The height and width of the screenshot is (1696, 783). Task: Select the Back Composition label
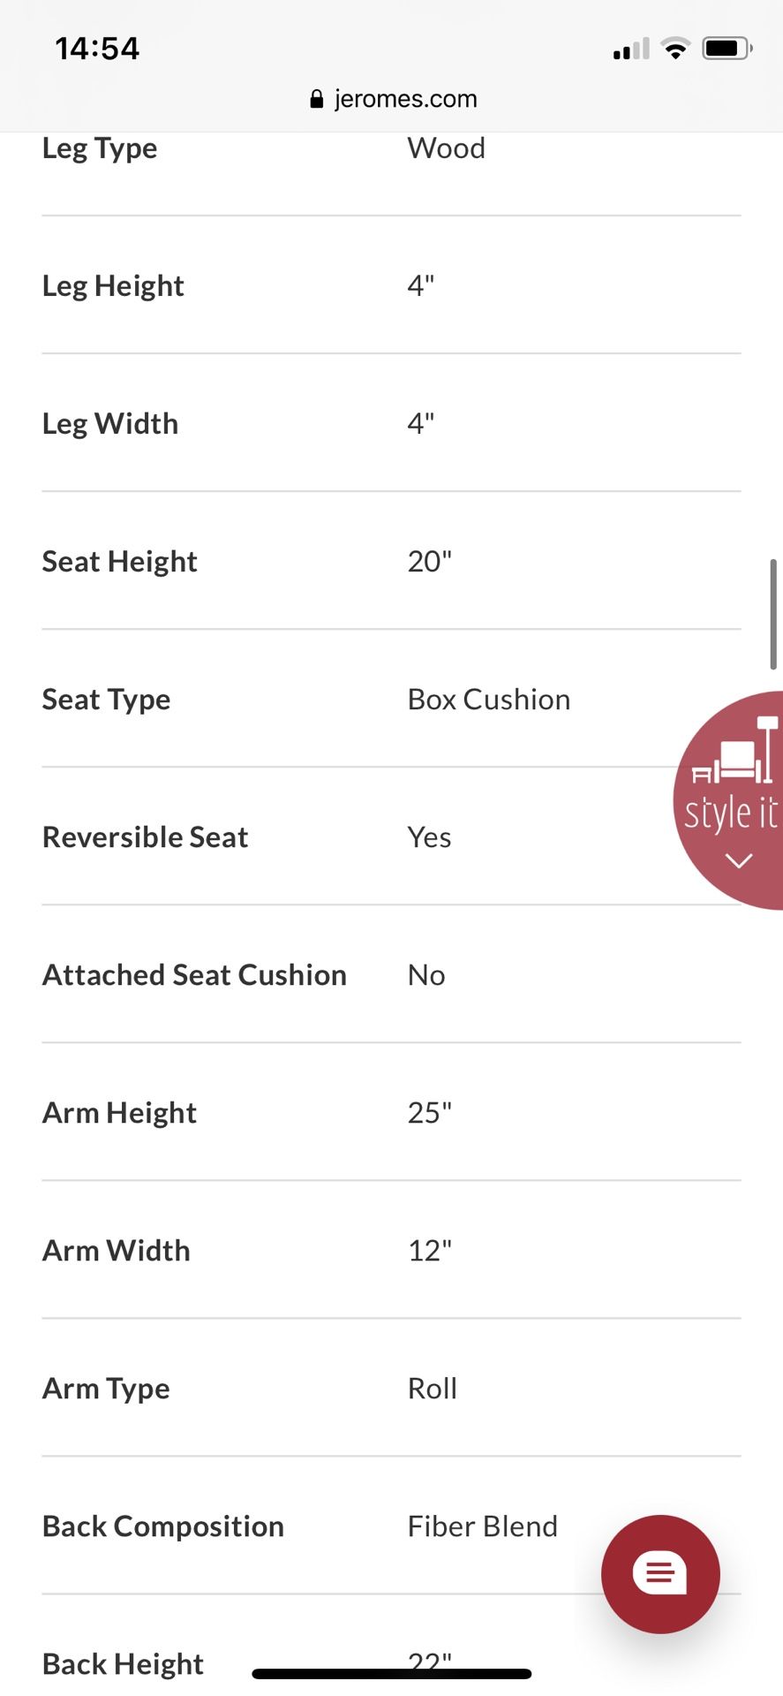[163, 1526]
